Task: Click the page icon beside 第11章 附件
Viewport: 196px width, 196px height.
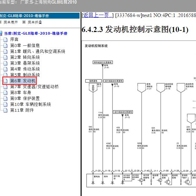Action: 5,110
